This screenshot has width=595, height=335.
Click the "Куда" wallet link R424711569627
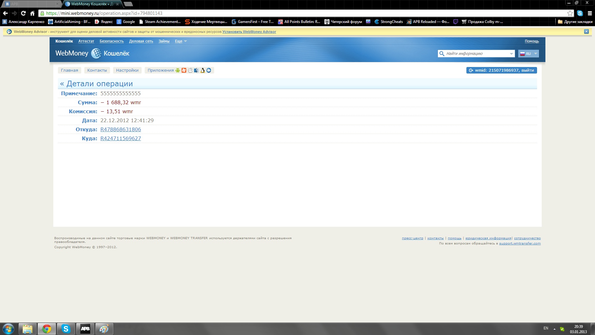(x=121, y=138)
